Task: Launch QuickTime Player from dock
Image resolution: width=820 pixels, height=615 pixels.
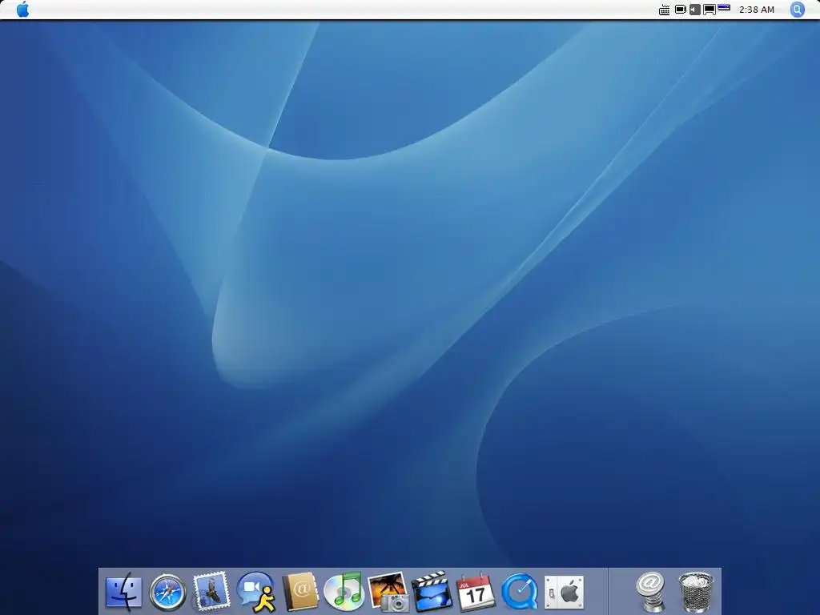Action: [x=520, y=593]
